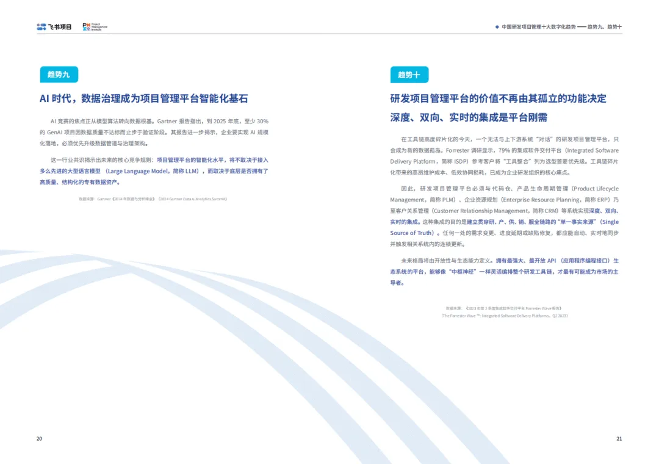Click the line mentioning GenAI 项目因数据质量不达标
The width and height of the screenshot is (659, 464).
coord(154,132)
